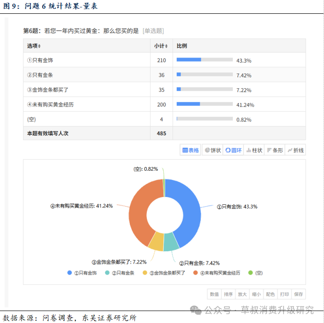The height and width of the screenshot is (323, 324).
Task: Click the 缩小 zoom-out button
Action: coord(256,294)
